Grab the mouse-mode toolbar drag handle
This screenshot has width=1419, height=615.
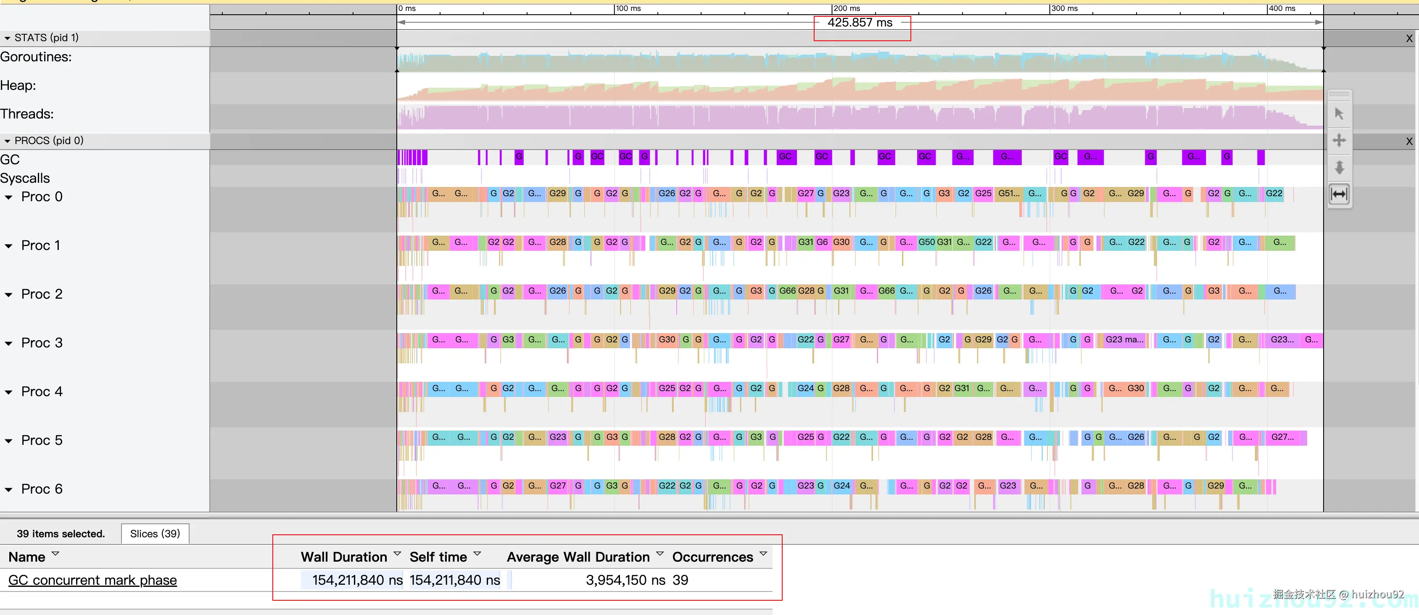[x=1339, y=94]
